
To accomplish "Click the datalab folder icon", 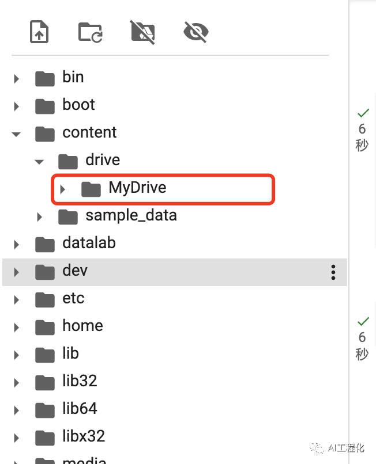I will coord(45,244).
